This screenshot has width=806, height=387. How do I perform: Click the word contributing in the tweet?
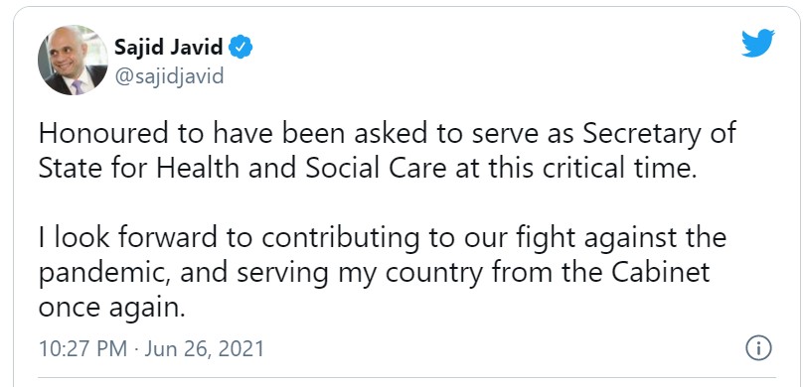pos(340,239)
